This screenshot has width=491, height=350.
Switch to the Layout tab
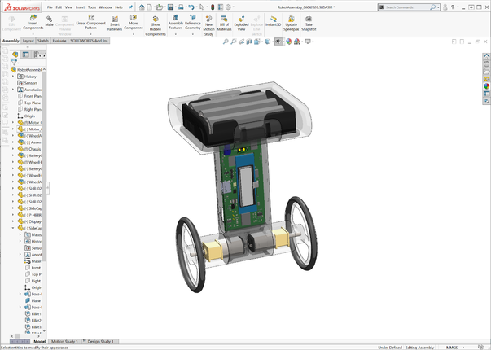point(28,41)
